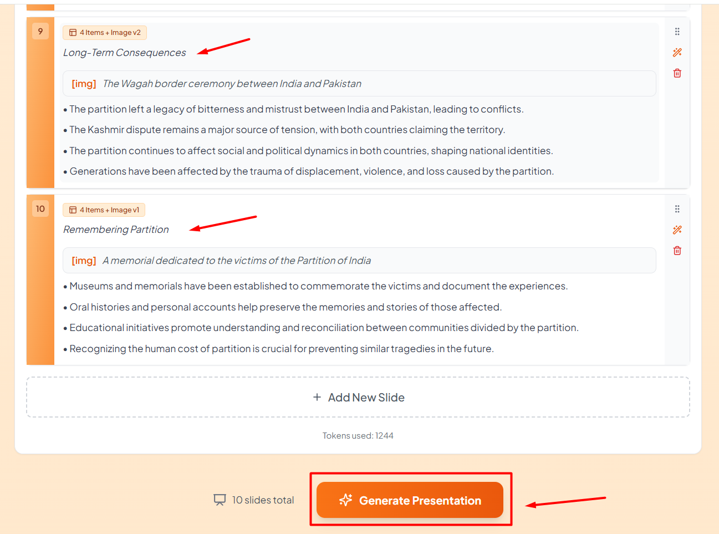Select the slide number 10 badge
The height and width of the screenshot is (534, 719).
click(40, 209)
